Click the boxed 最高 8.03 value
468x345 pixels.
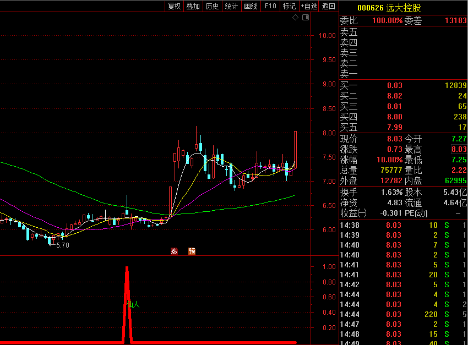(x=459, y=149)
